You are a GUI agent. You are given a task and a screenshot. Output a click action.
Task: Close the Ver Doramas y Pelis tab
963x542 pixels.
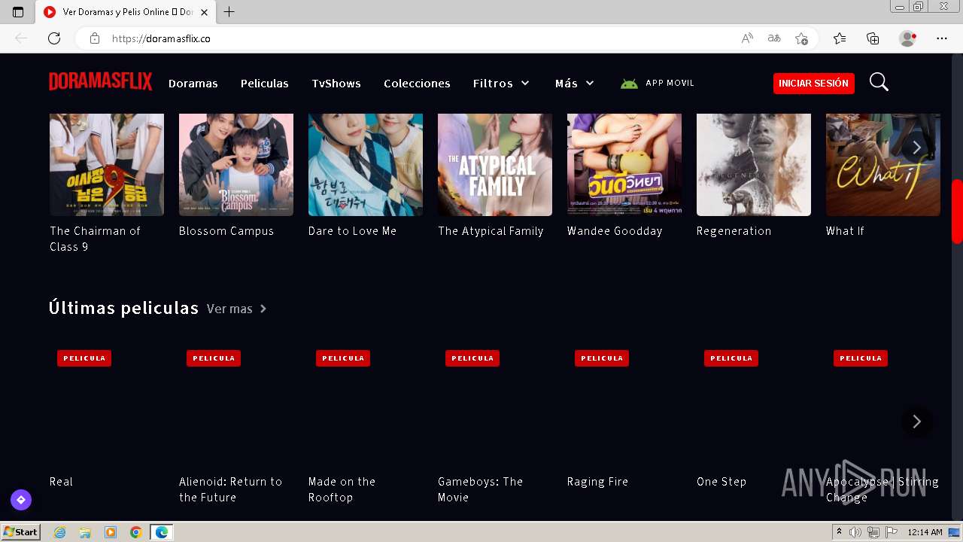[204, 12]
